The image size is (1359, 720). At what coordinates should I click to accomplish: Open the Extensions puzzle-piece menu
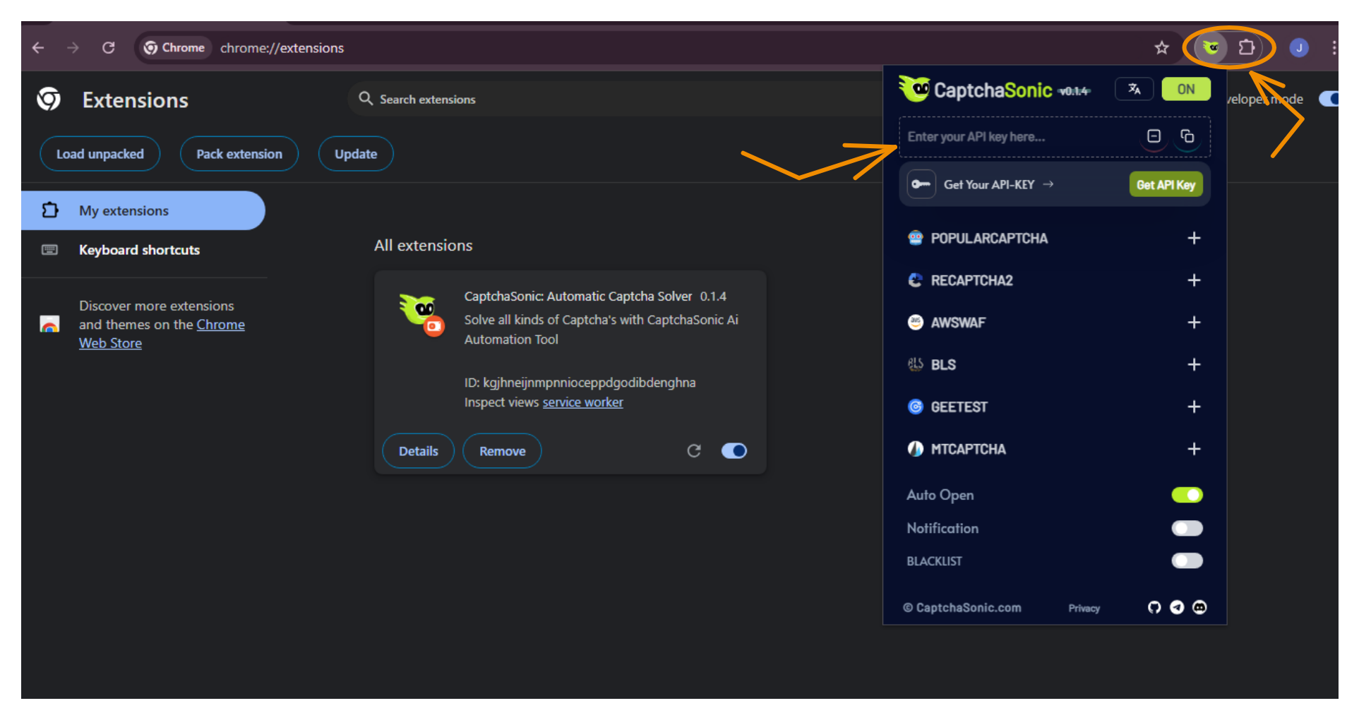pos(1247,48)
